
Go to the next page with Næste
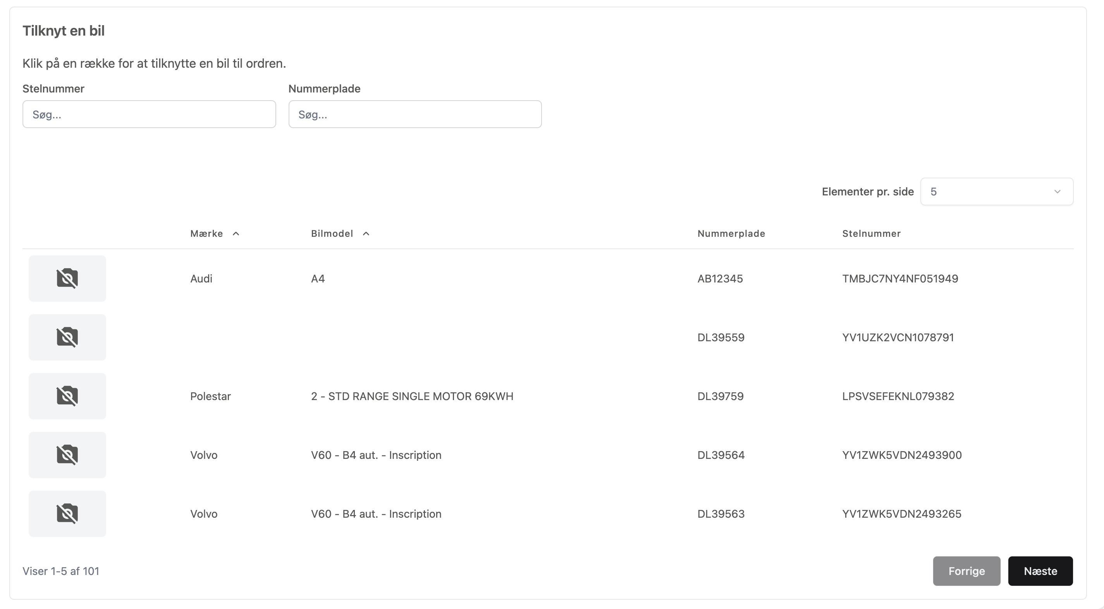click(1040, 571)
